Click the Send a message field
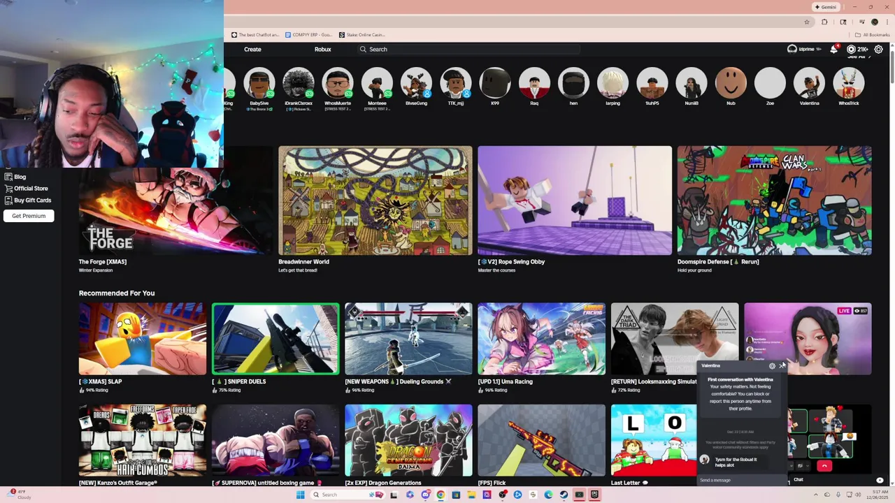 pyautogui.click(x=741, y=480)
